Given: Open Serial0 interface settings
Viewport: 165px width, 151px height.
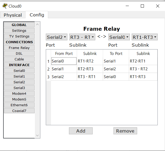Looking at the screenshot, I should tap(19, 71).
